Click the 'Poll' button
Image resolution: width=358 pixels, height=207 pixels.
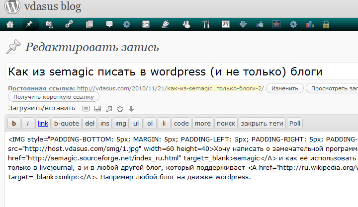pyautogui.click(x=295, y=123)
